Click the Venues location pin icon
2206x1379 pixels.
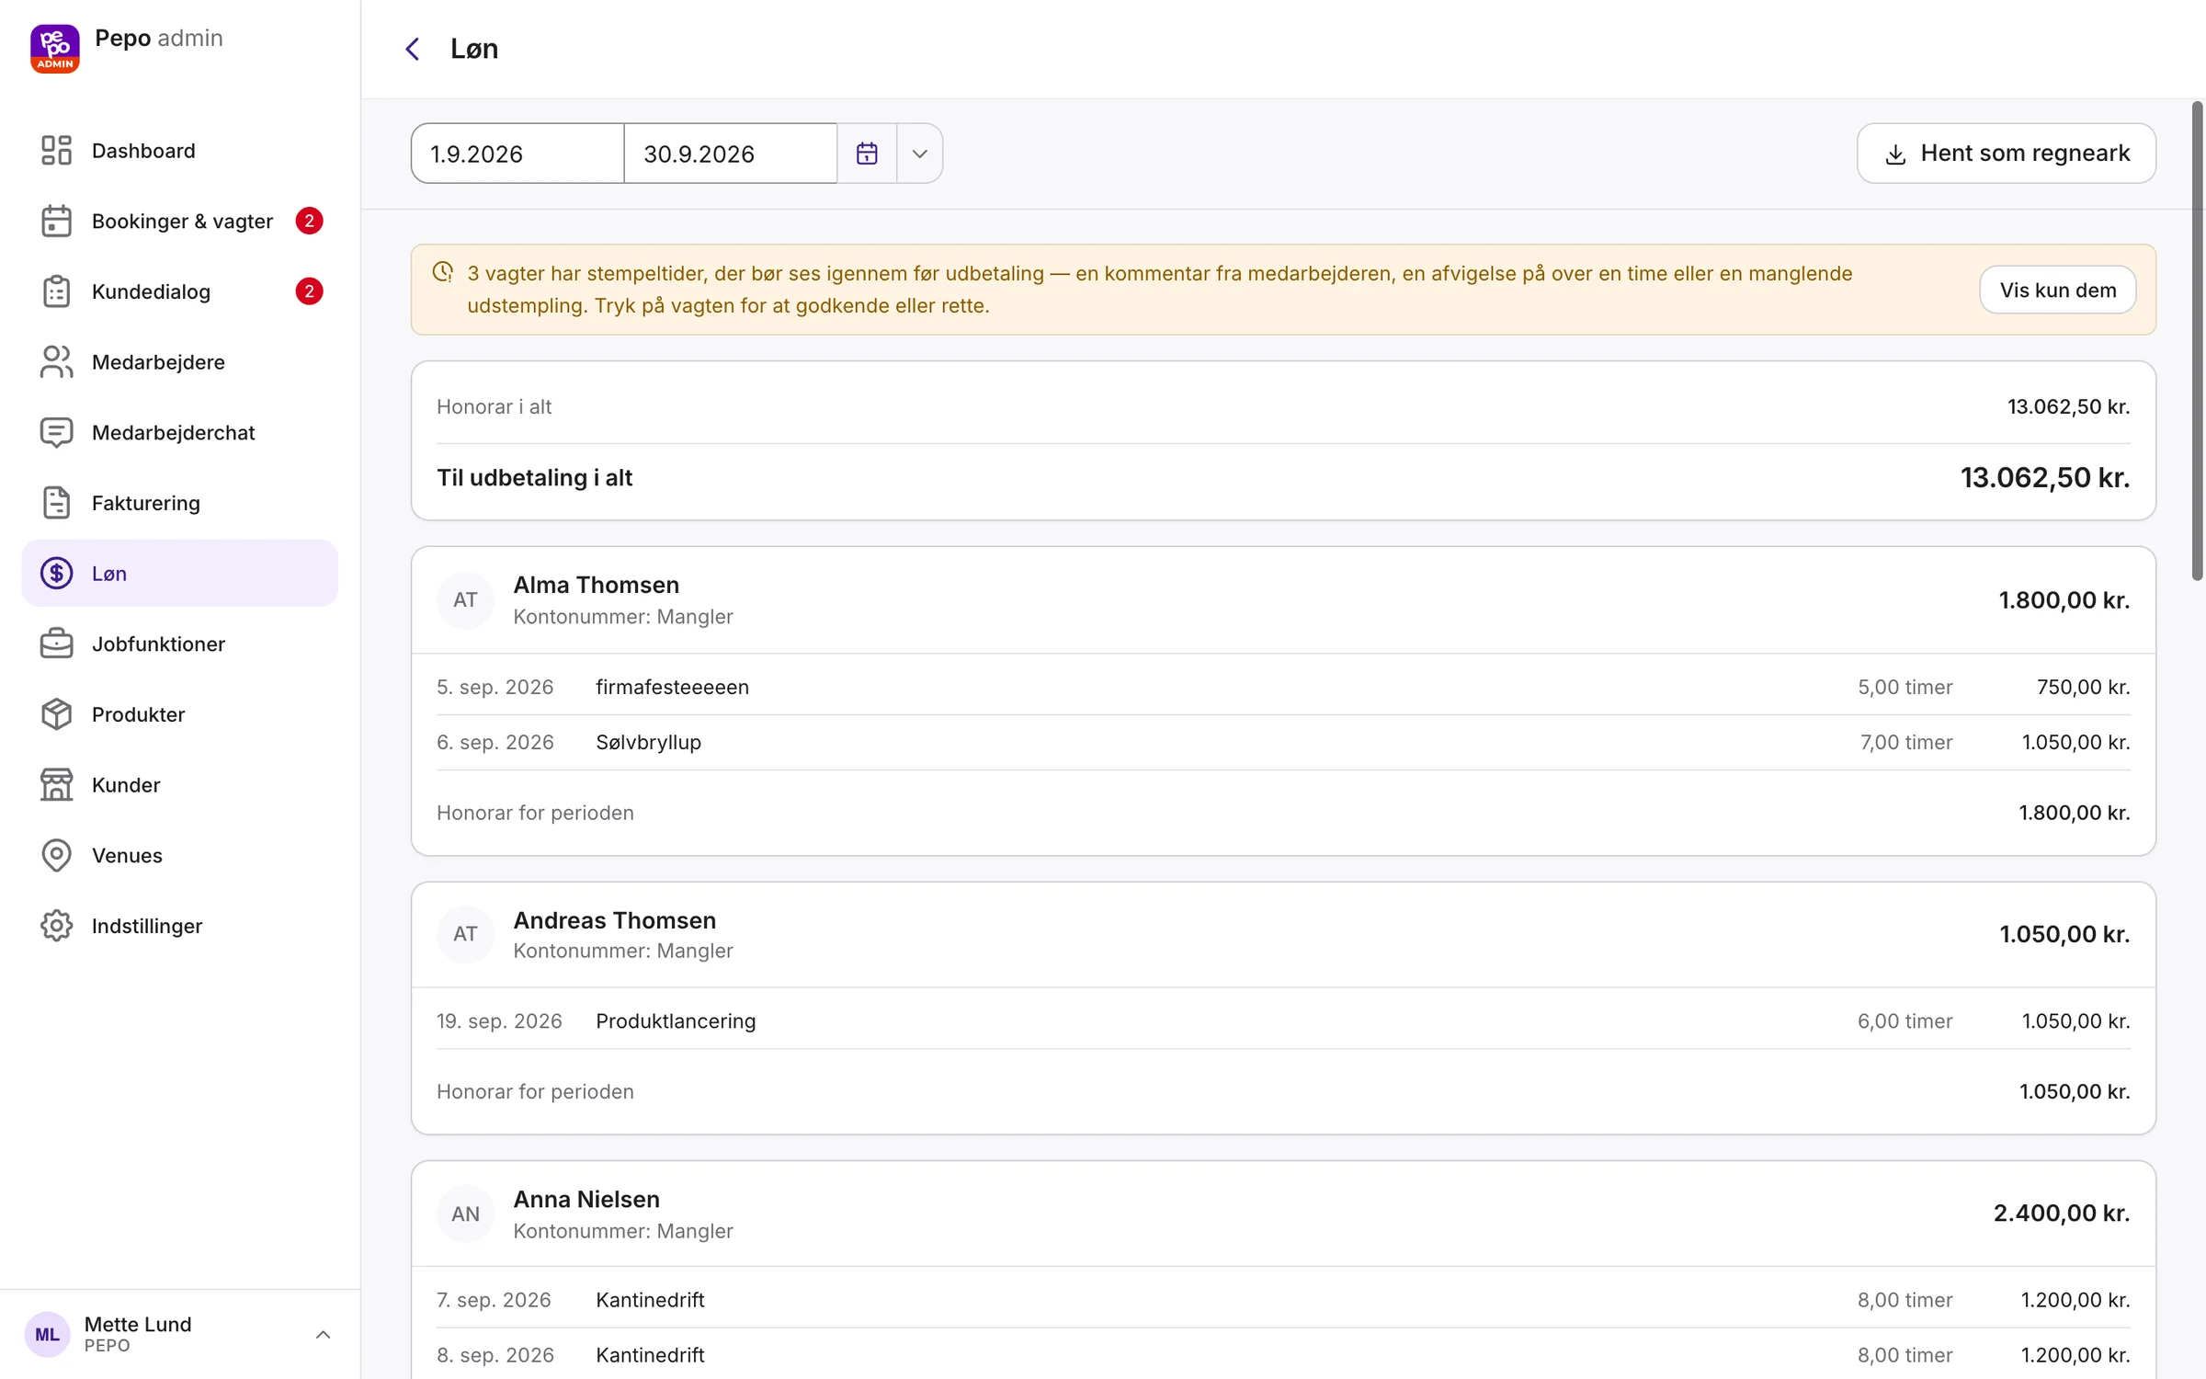point(56,855)
